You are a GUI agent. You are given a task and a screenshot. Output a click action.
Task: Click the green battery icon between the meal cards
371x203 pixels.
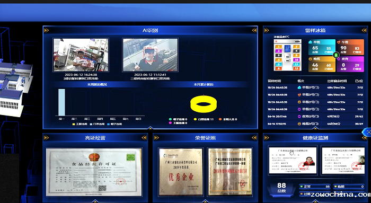pos(336,55)
